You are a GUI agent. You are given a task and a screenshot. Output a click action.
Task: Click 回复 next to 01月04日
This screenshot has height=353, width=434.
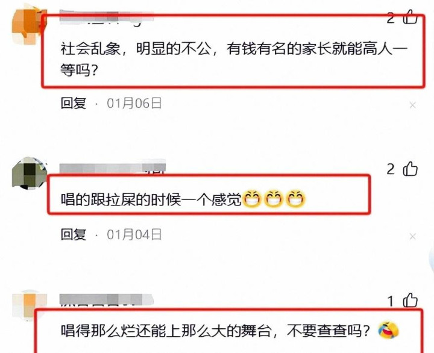click(74, 234)
